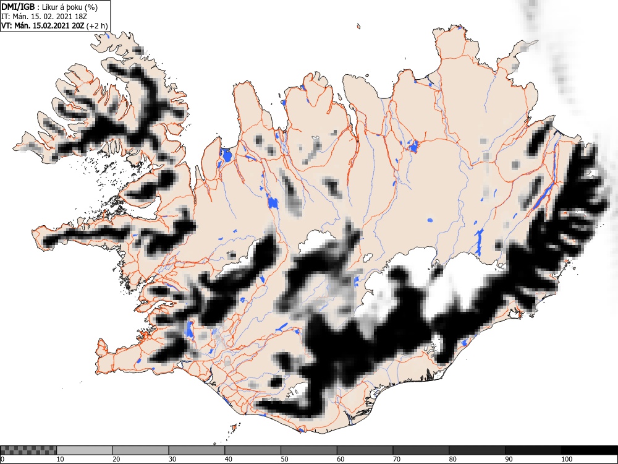
Task: Click the 80-90 near-black legend swatch
Action: point(476,450)
